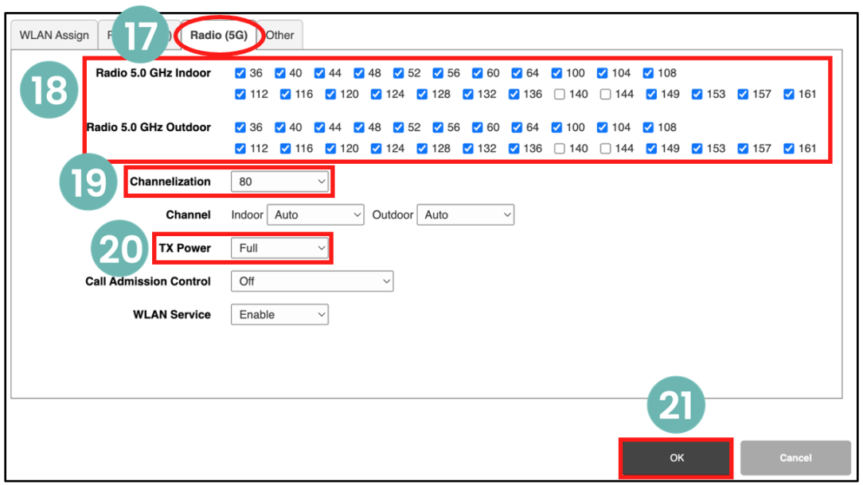Toggle Indoor channel 128 checkbox
This screenshot has height=485, width=863.
point(422,95)
